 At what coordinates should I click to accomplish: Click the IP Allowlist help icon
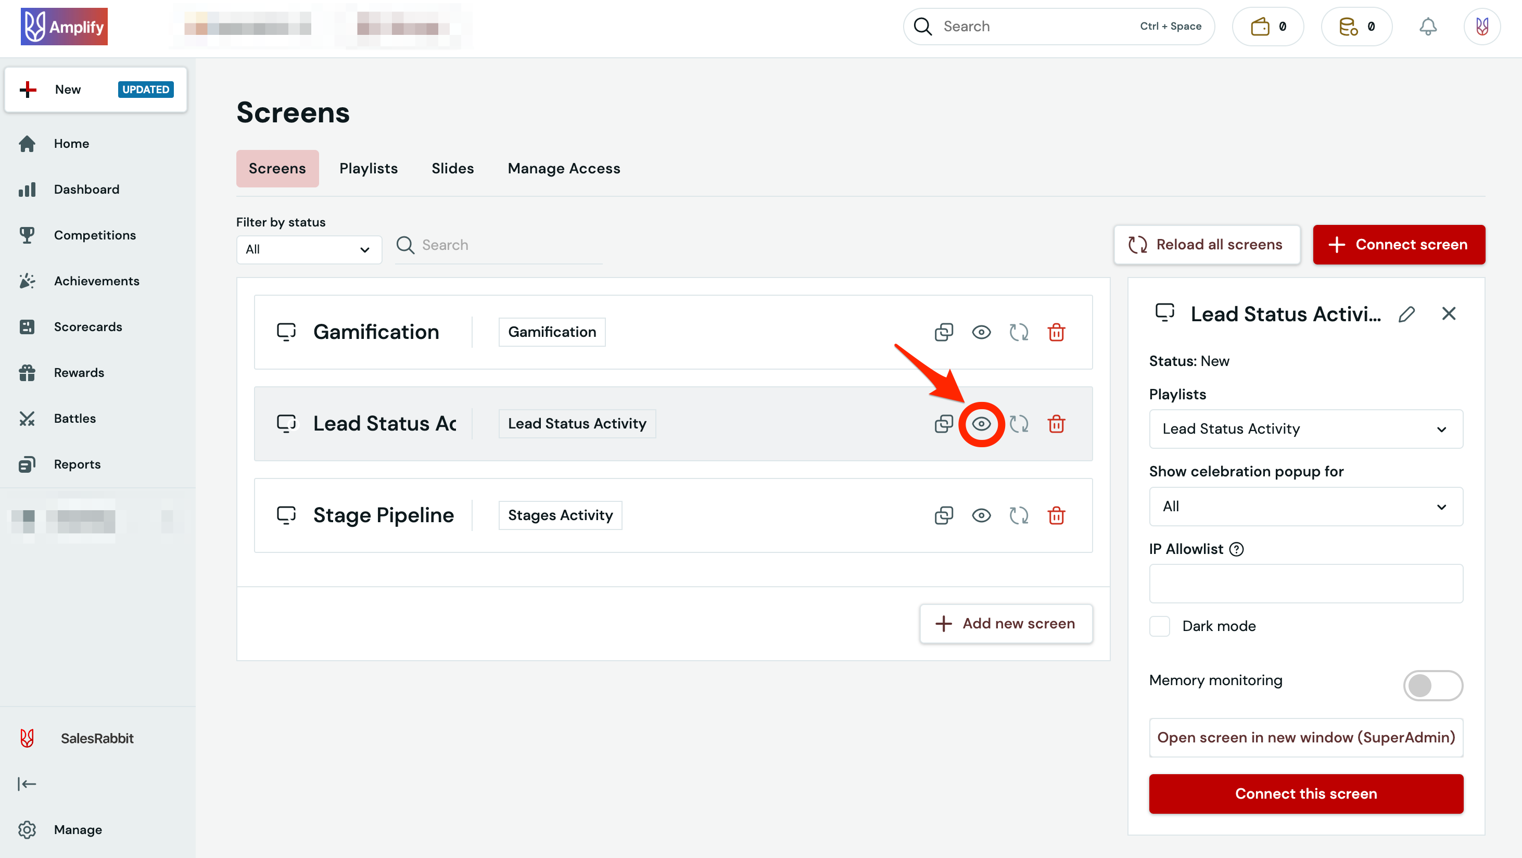(1237, 549)
